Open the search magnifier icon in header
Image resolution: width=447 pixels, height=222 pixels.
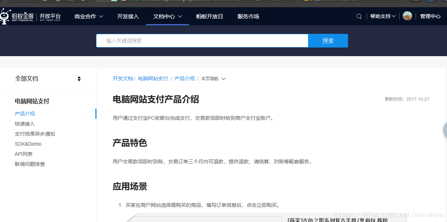pos(359,17)
